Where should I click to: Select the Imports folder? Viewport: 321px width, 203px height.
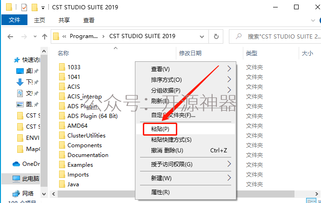coord(78,174)
